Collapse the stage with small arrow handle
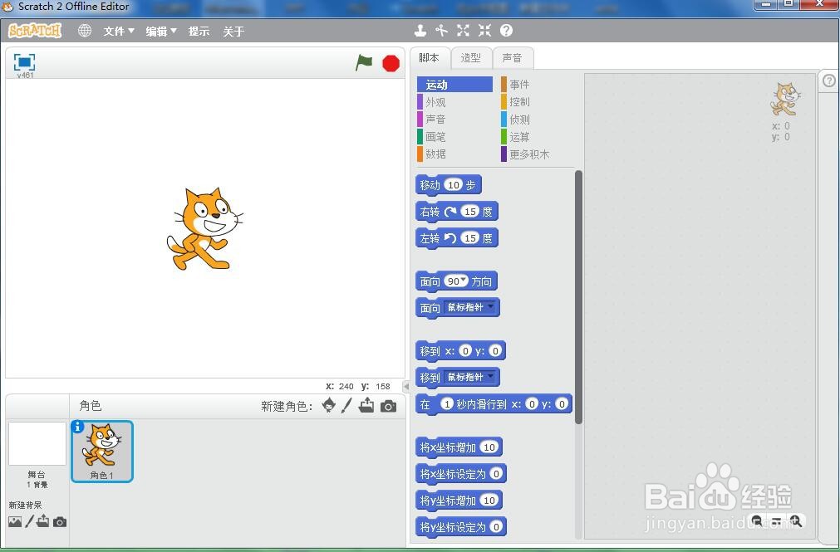This screenshot has width=840, height=552. point(406,386)
